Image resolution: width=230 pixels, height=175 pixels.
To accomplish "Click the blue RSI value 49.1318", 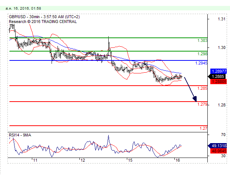I will (217, 146).
